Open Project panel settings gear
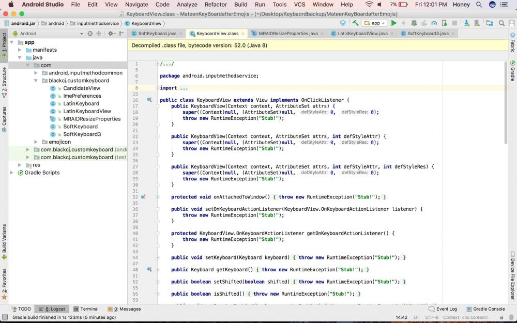The height and width of the screenshot is (323, 517). (x=111, y=33)
